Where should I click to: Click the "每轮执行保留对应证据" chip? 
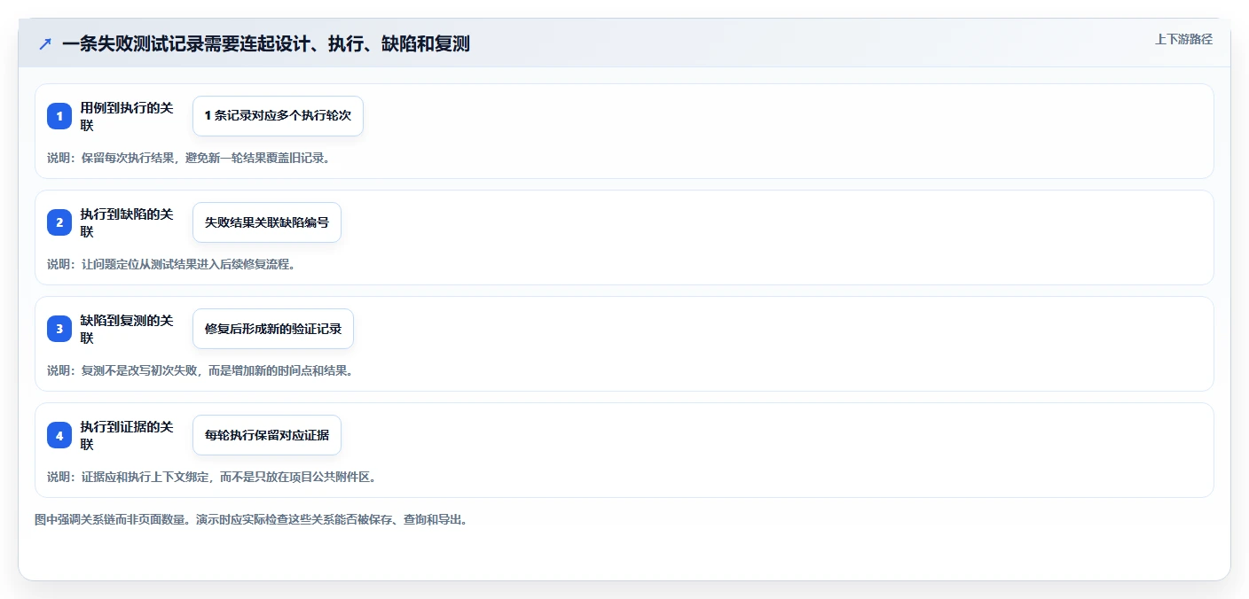tap(267, 435)
